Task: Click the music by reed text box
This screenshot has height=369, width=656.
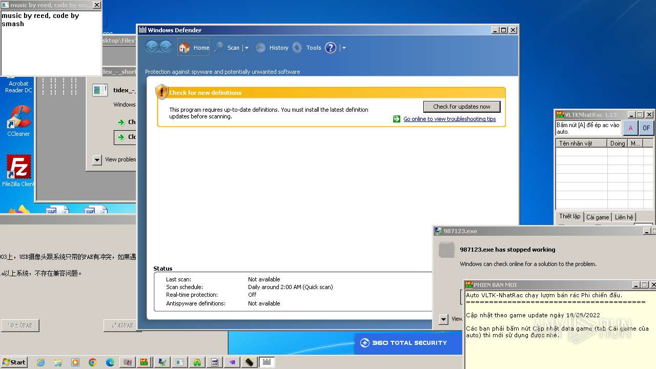Action: pos(51,43)
